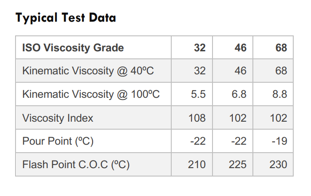
Task: Click the Viscosity Index row label
Action: 58,118
